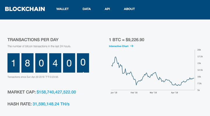Viewport: 210px width, 116px height.
Task: Open the Interactive Chart link
Action: 119,46
